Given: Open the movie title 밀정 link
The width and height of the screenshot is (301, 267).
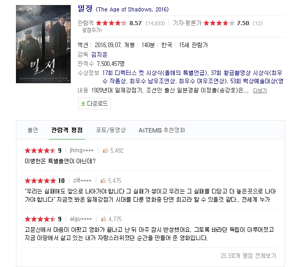Looking at the screenshot, I should pos(85,9).
